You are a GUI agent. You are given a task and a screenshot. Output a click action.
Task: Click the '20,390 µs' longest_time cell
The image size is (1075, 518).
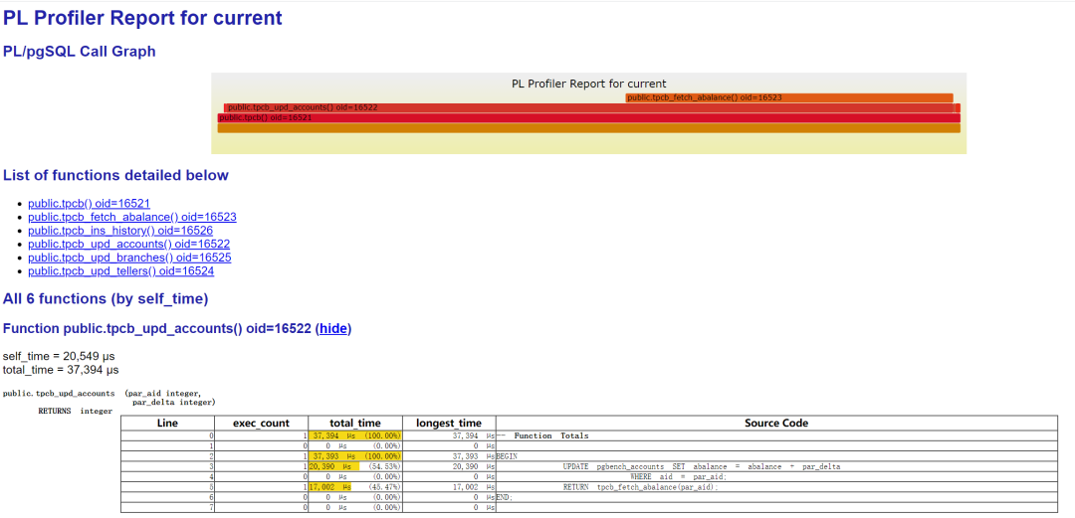(x=449, y=466)
